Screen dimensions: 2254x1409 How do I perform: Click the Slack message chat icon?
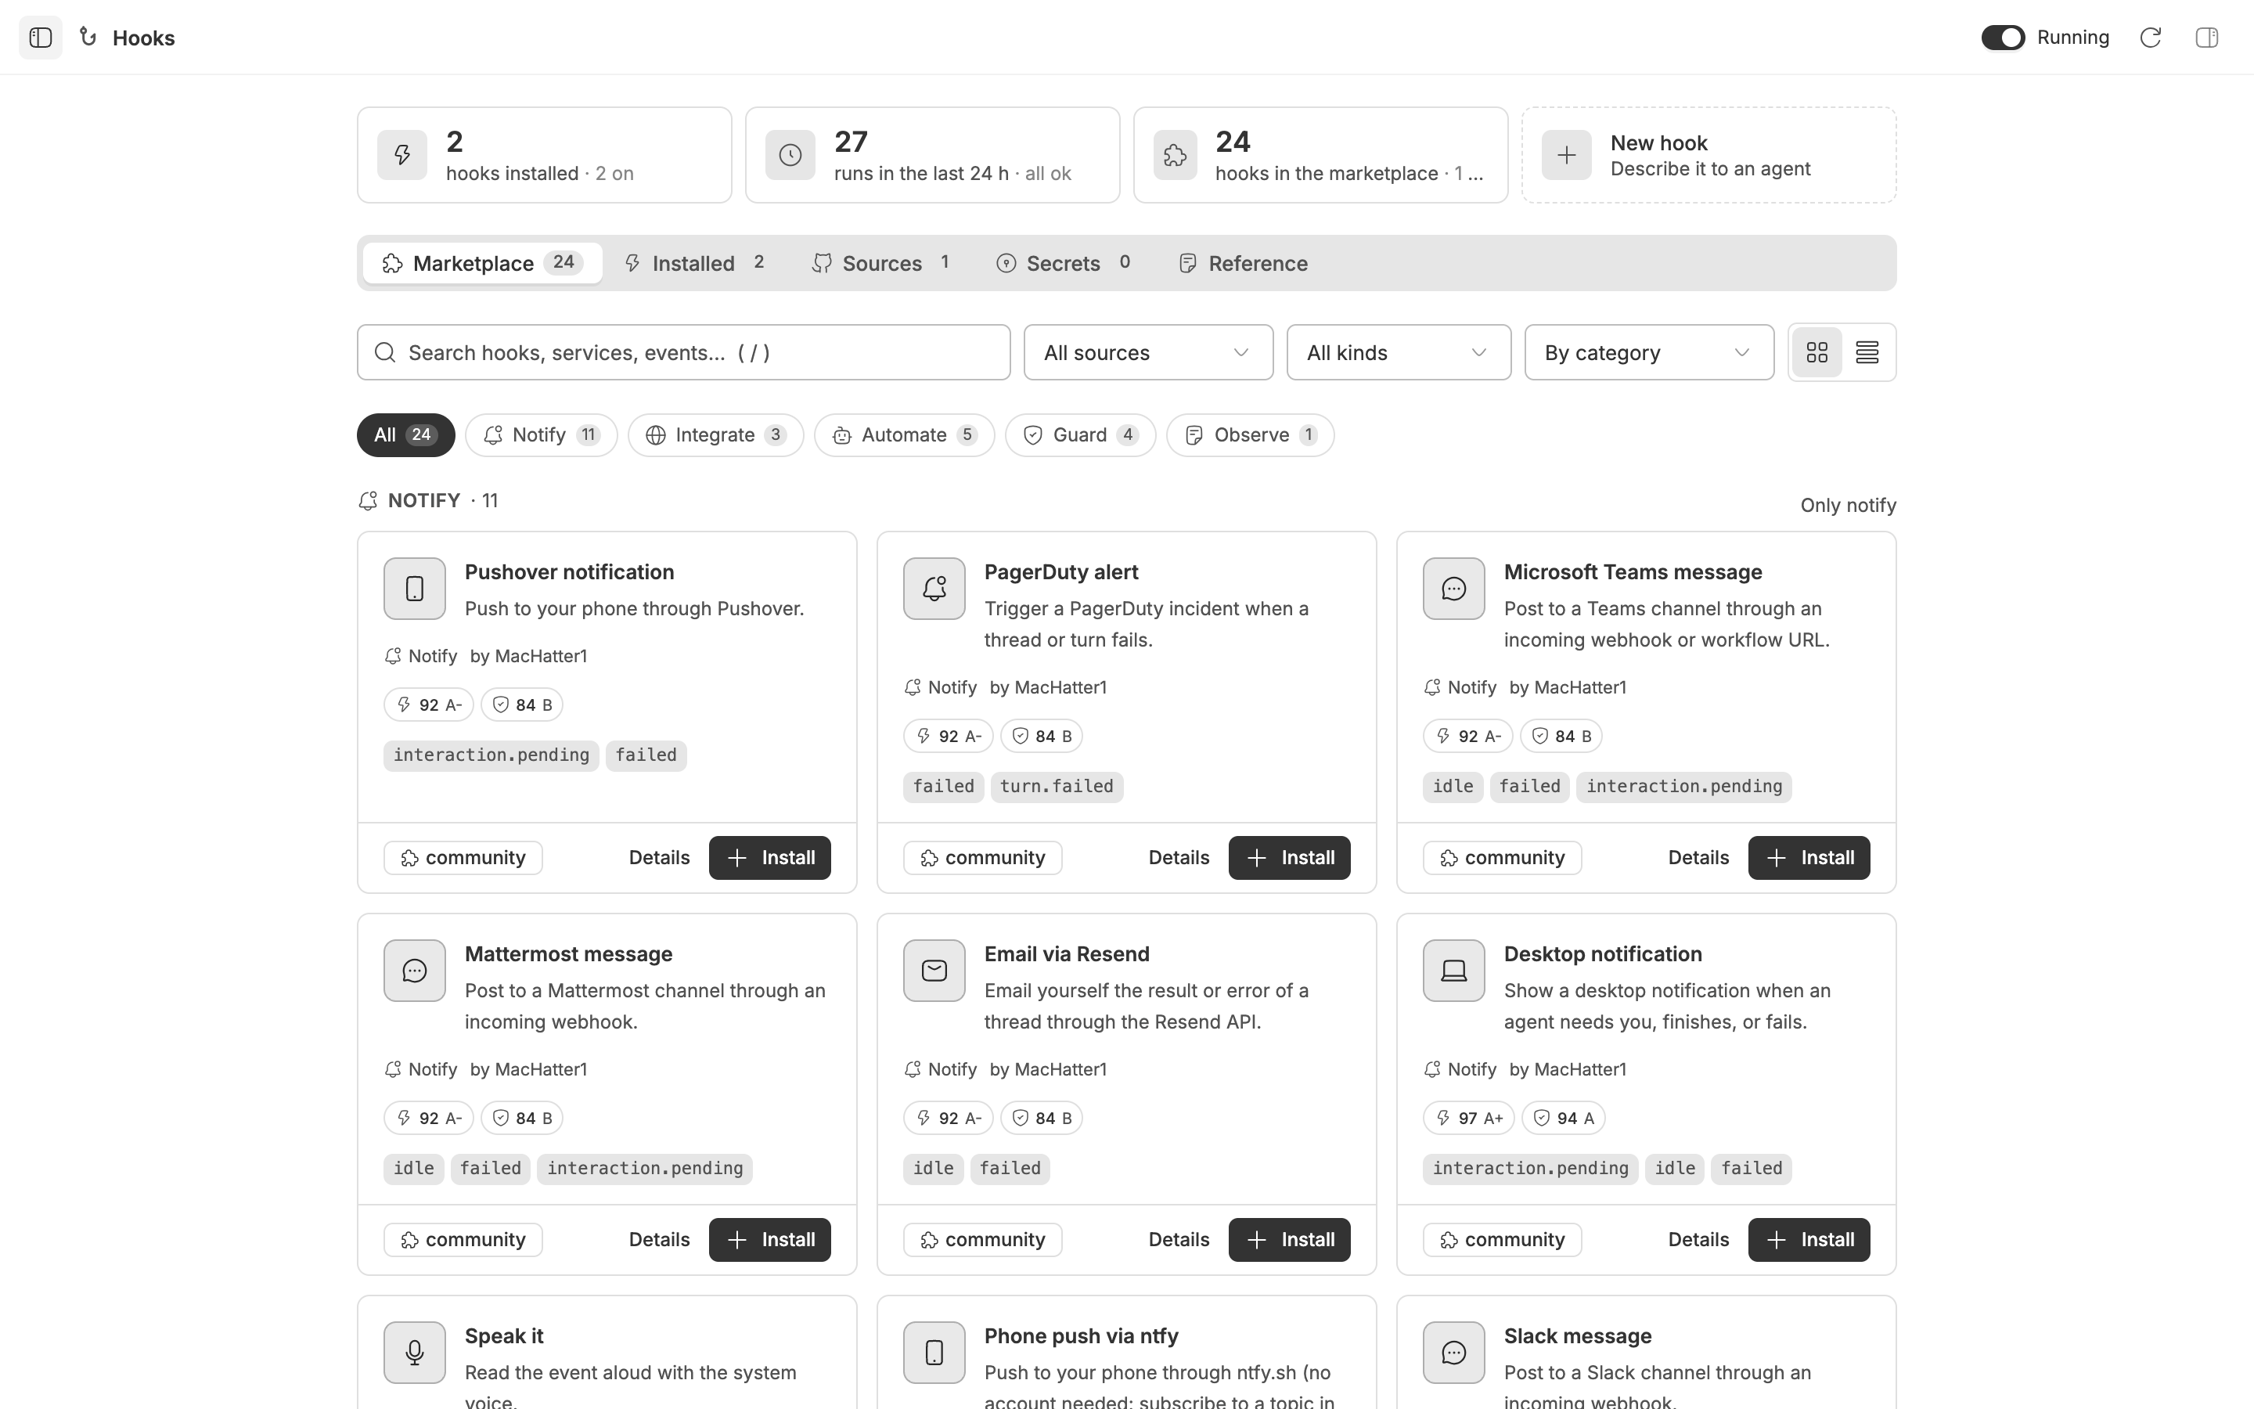click(x=1454, y=1353)
